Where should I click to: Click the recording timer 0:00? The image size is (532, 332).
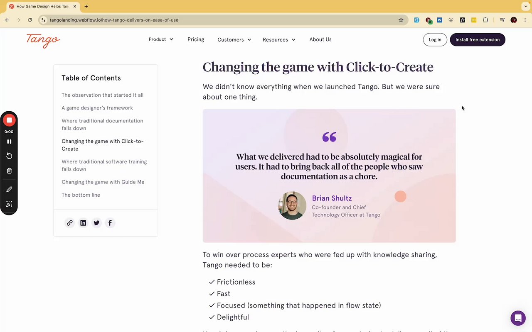pos(9,132)
